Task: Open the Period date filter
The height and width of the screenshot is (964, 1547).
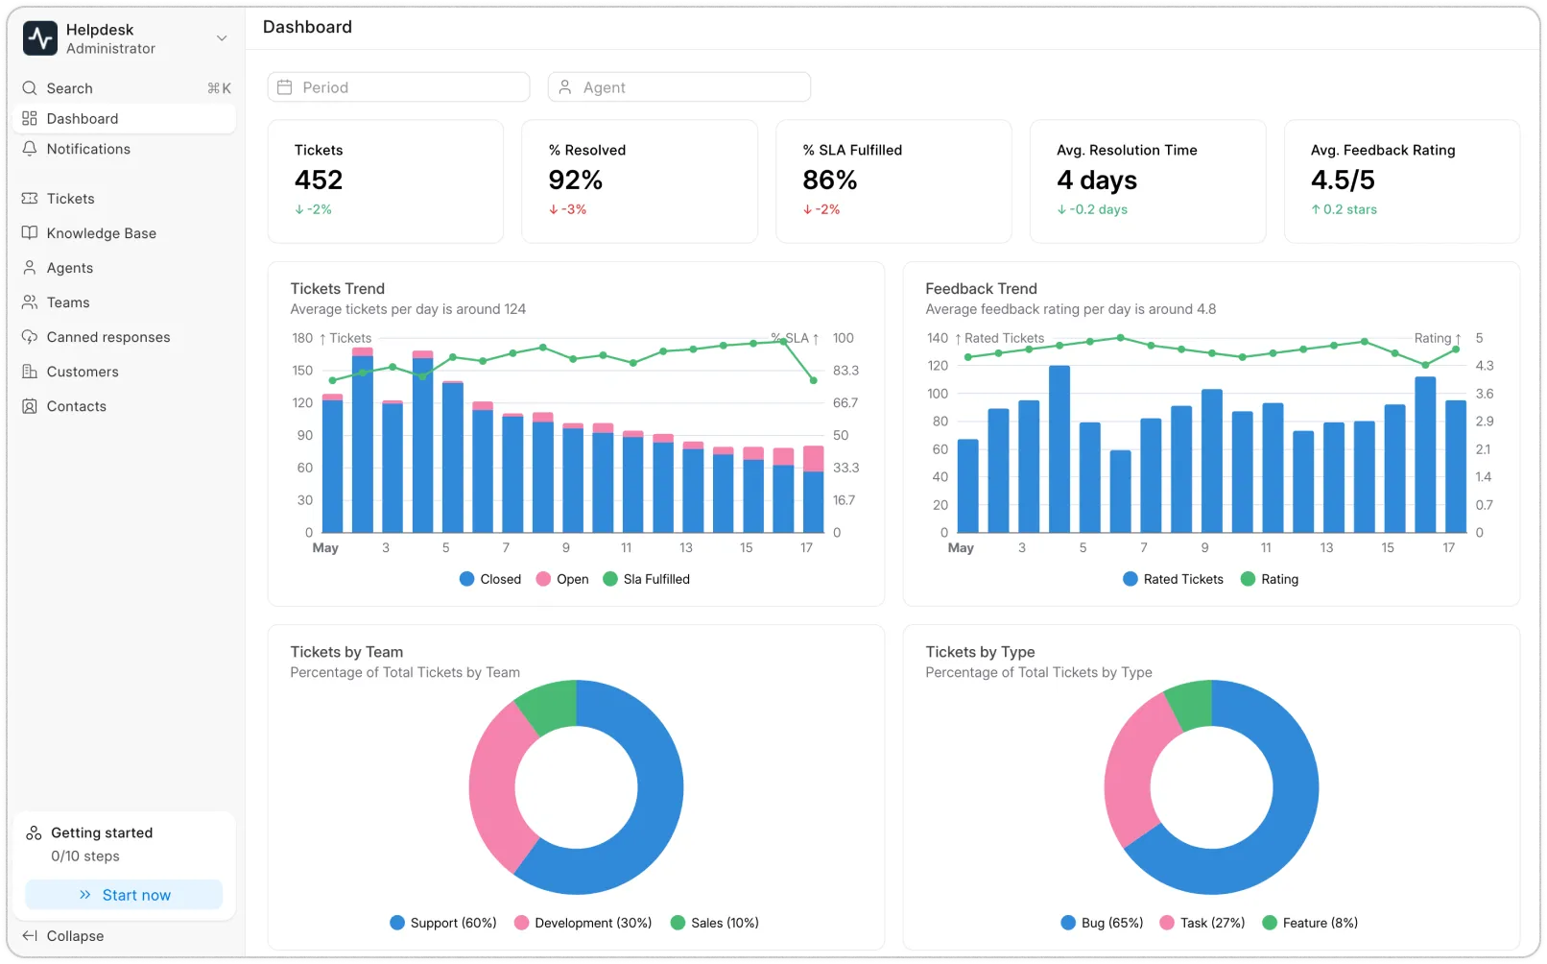Action: pos(398,87)
